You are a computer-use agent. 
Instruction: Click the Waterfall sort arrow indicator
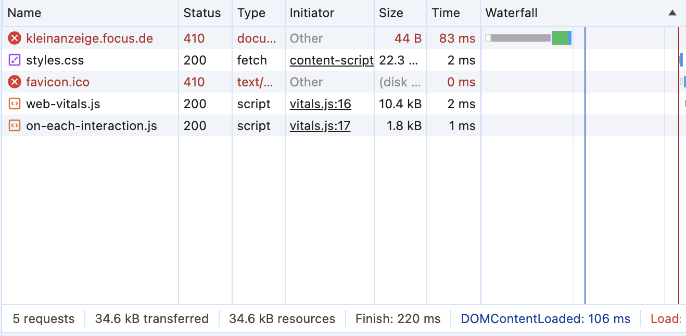click(672, 14)
